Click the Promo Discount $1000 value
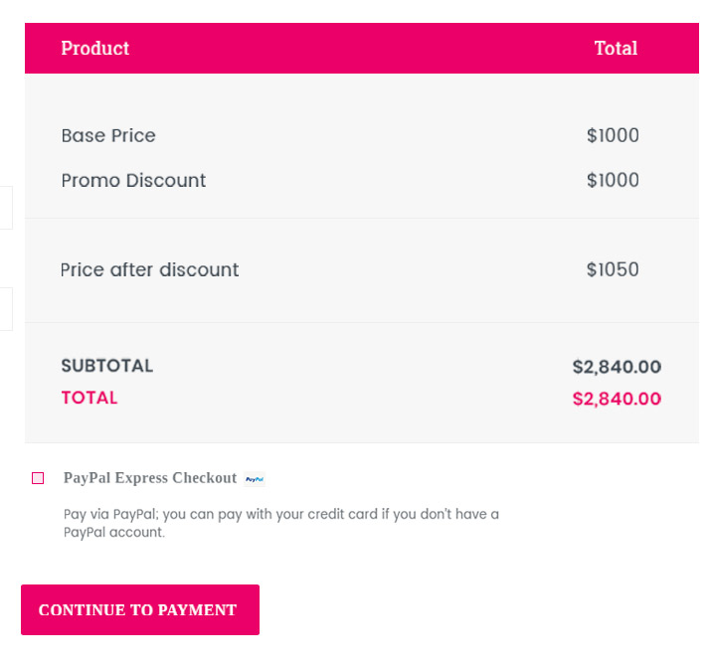 (x=613, y=180)
